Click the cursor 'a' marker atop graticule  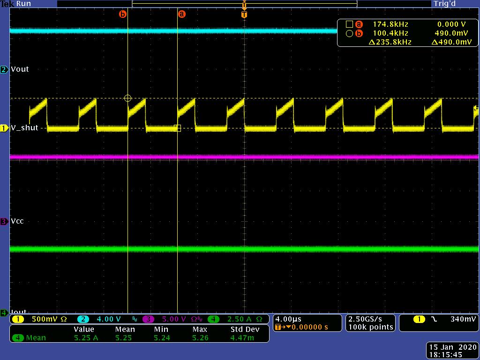(x=182, y=14)
